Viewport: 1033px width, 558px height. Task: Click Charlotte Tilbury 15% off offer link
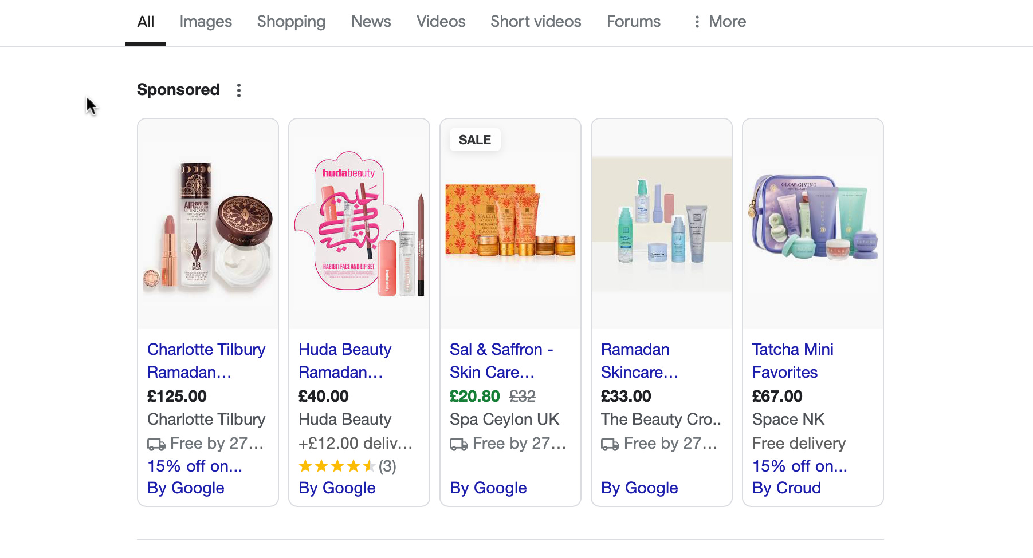pyautogui.click(x=195, y=466)
